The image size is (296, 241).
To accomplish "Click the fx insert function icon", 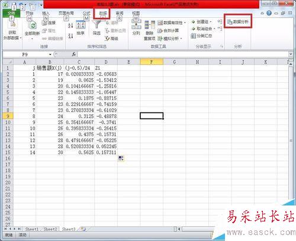I will pyautogui.click(x=74, y=54).
